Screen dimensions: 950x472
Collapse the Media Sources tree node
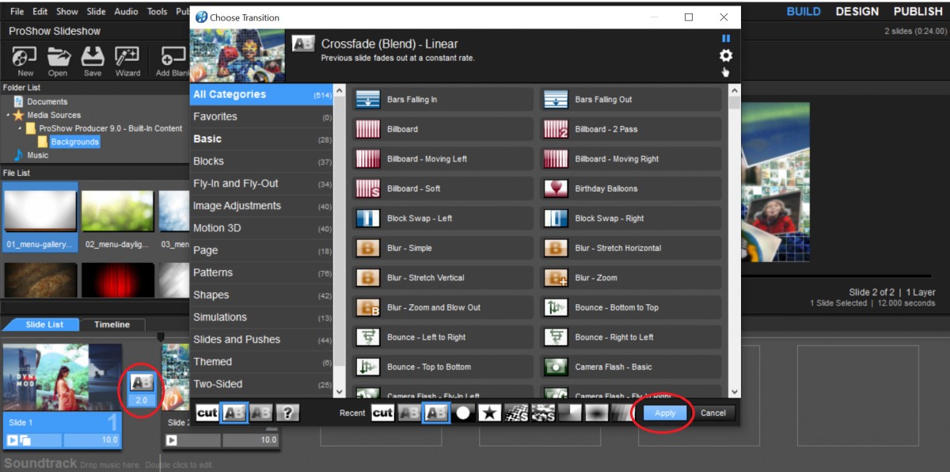[8, 115]
